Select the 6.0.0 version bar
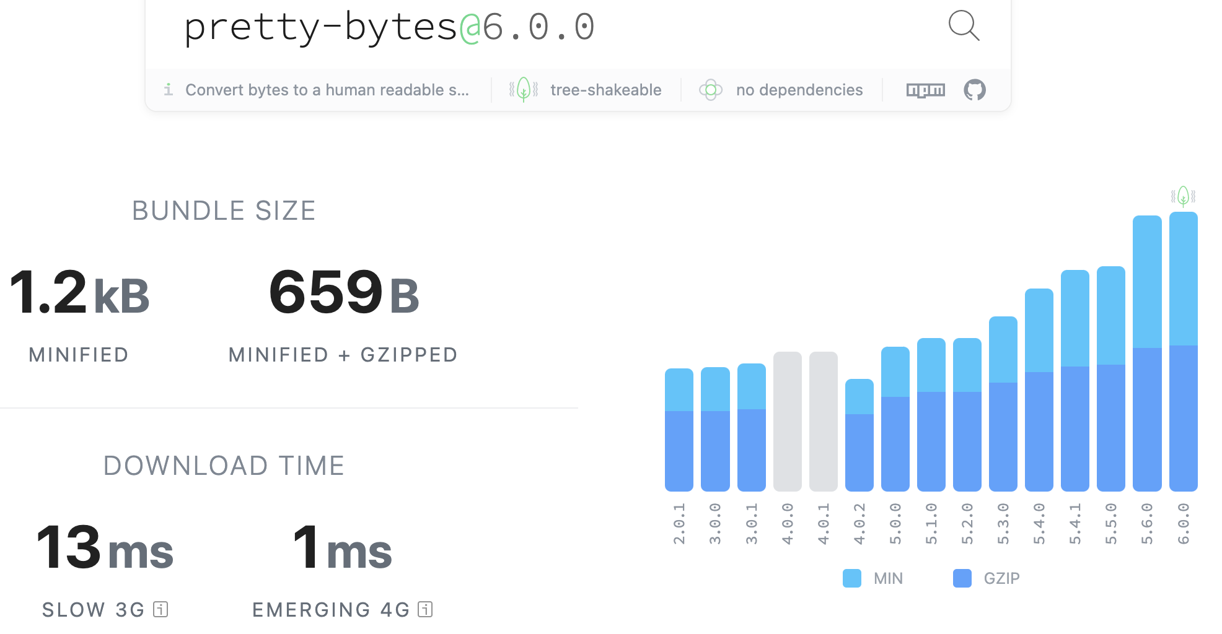 click(x=1184, y=352)
